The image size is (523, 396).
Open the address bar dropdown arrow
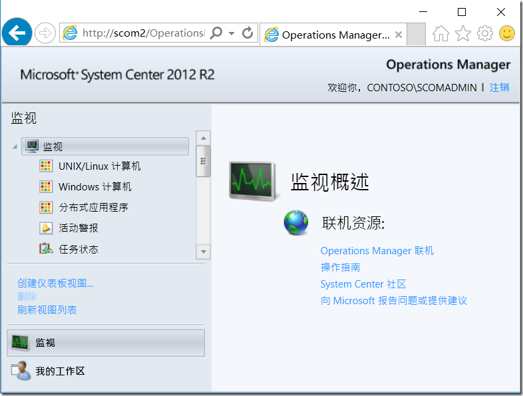point(232,33)
